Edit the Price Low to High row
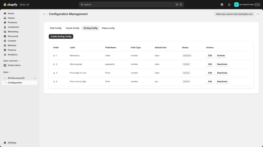The image size is (263, 147). click(210, 81)
